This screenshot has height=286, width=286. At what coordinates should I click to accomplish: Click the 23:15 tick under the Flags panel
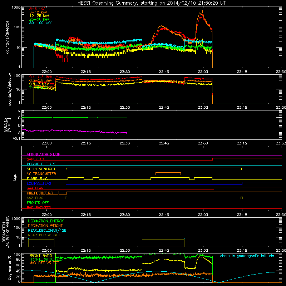(242, 215)
